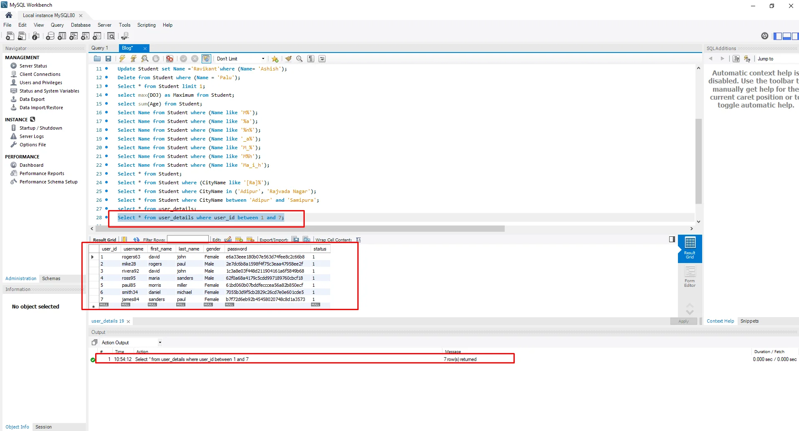This screenshot has width=799, height=431.
Task: Click the Reconnect to DBMS icon
Action: [x=125, y=36]
